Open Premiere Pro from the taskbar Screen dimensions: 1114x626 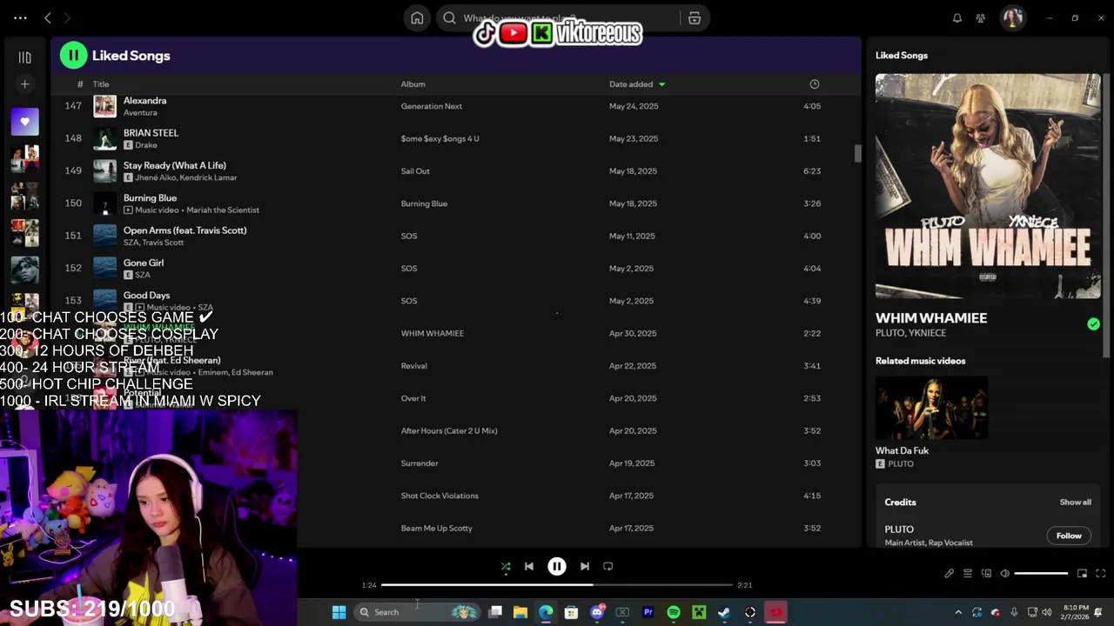(x=648, y=612)
